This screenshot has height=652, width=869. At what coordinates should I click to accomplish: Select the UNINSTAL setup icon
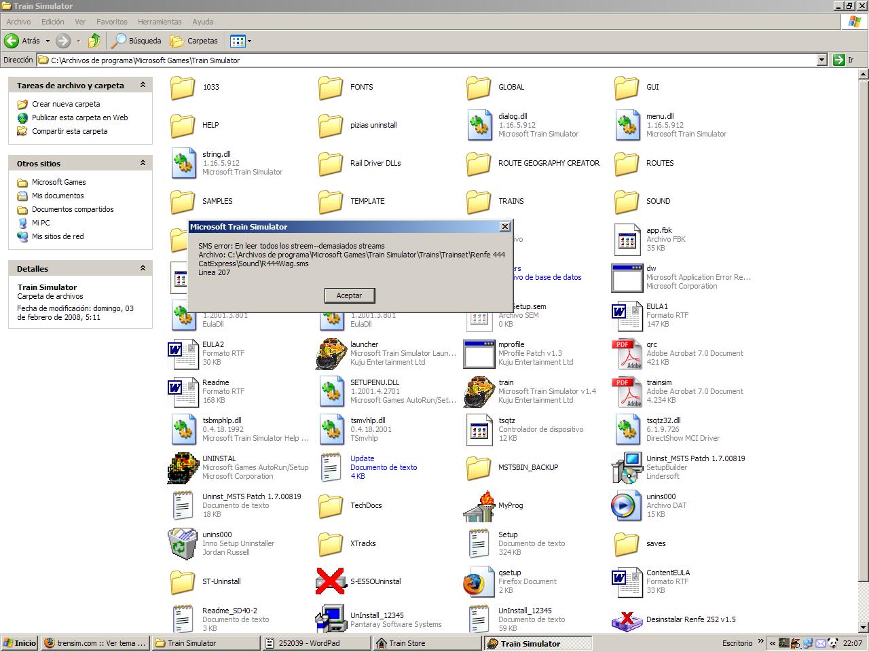tap(183, 467)
